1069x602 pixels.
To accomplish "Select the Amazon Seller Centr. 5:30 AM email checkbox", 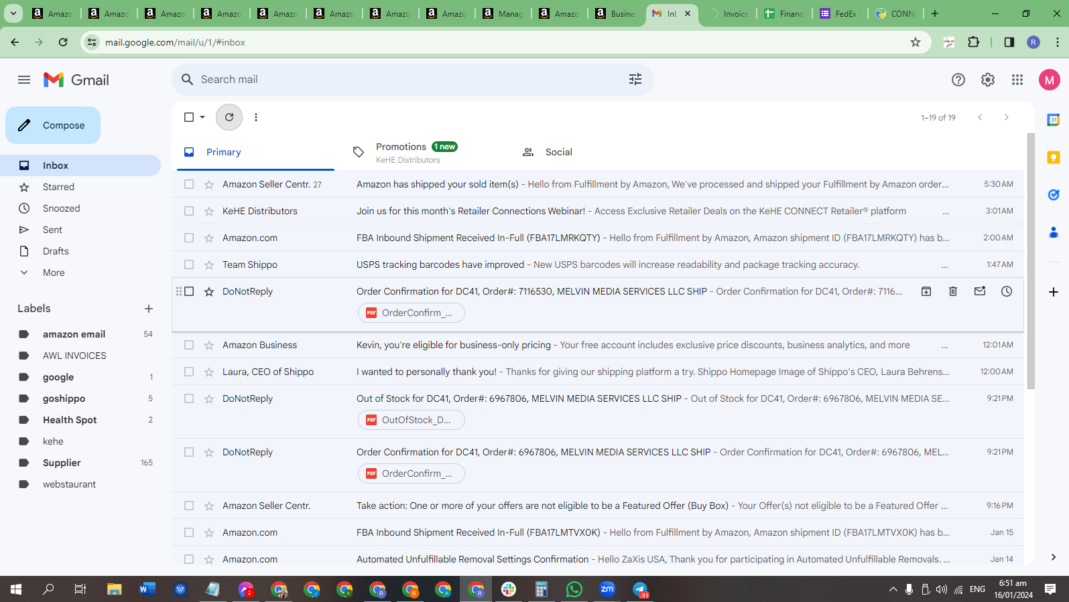I will 189,184.
